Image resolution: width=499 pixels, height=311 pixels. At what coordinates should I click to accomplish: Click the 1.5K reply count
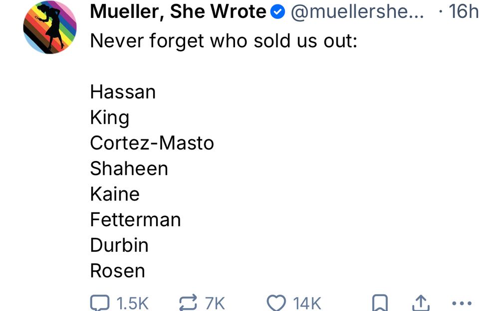pos(132,303)
